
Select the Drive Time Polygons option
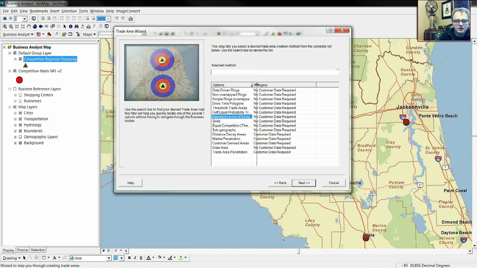228,103
